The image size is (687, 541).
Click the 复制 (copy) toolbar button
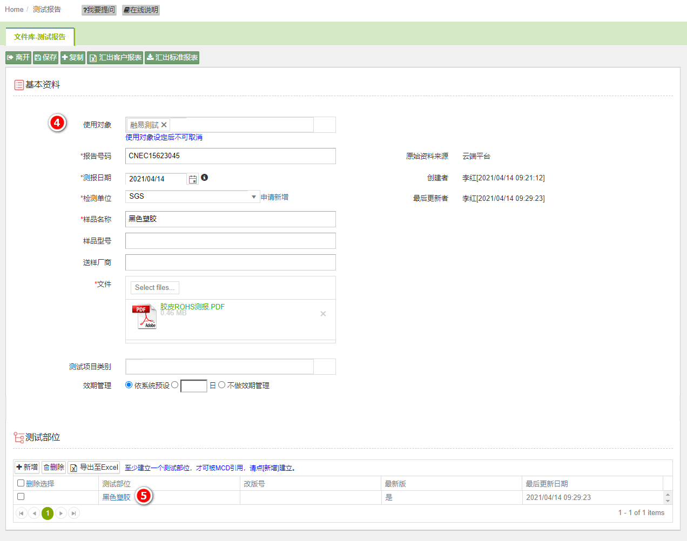[x=73, y=58]
